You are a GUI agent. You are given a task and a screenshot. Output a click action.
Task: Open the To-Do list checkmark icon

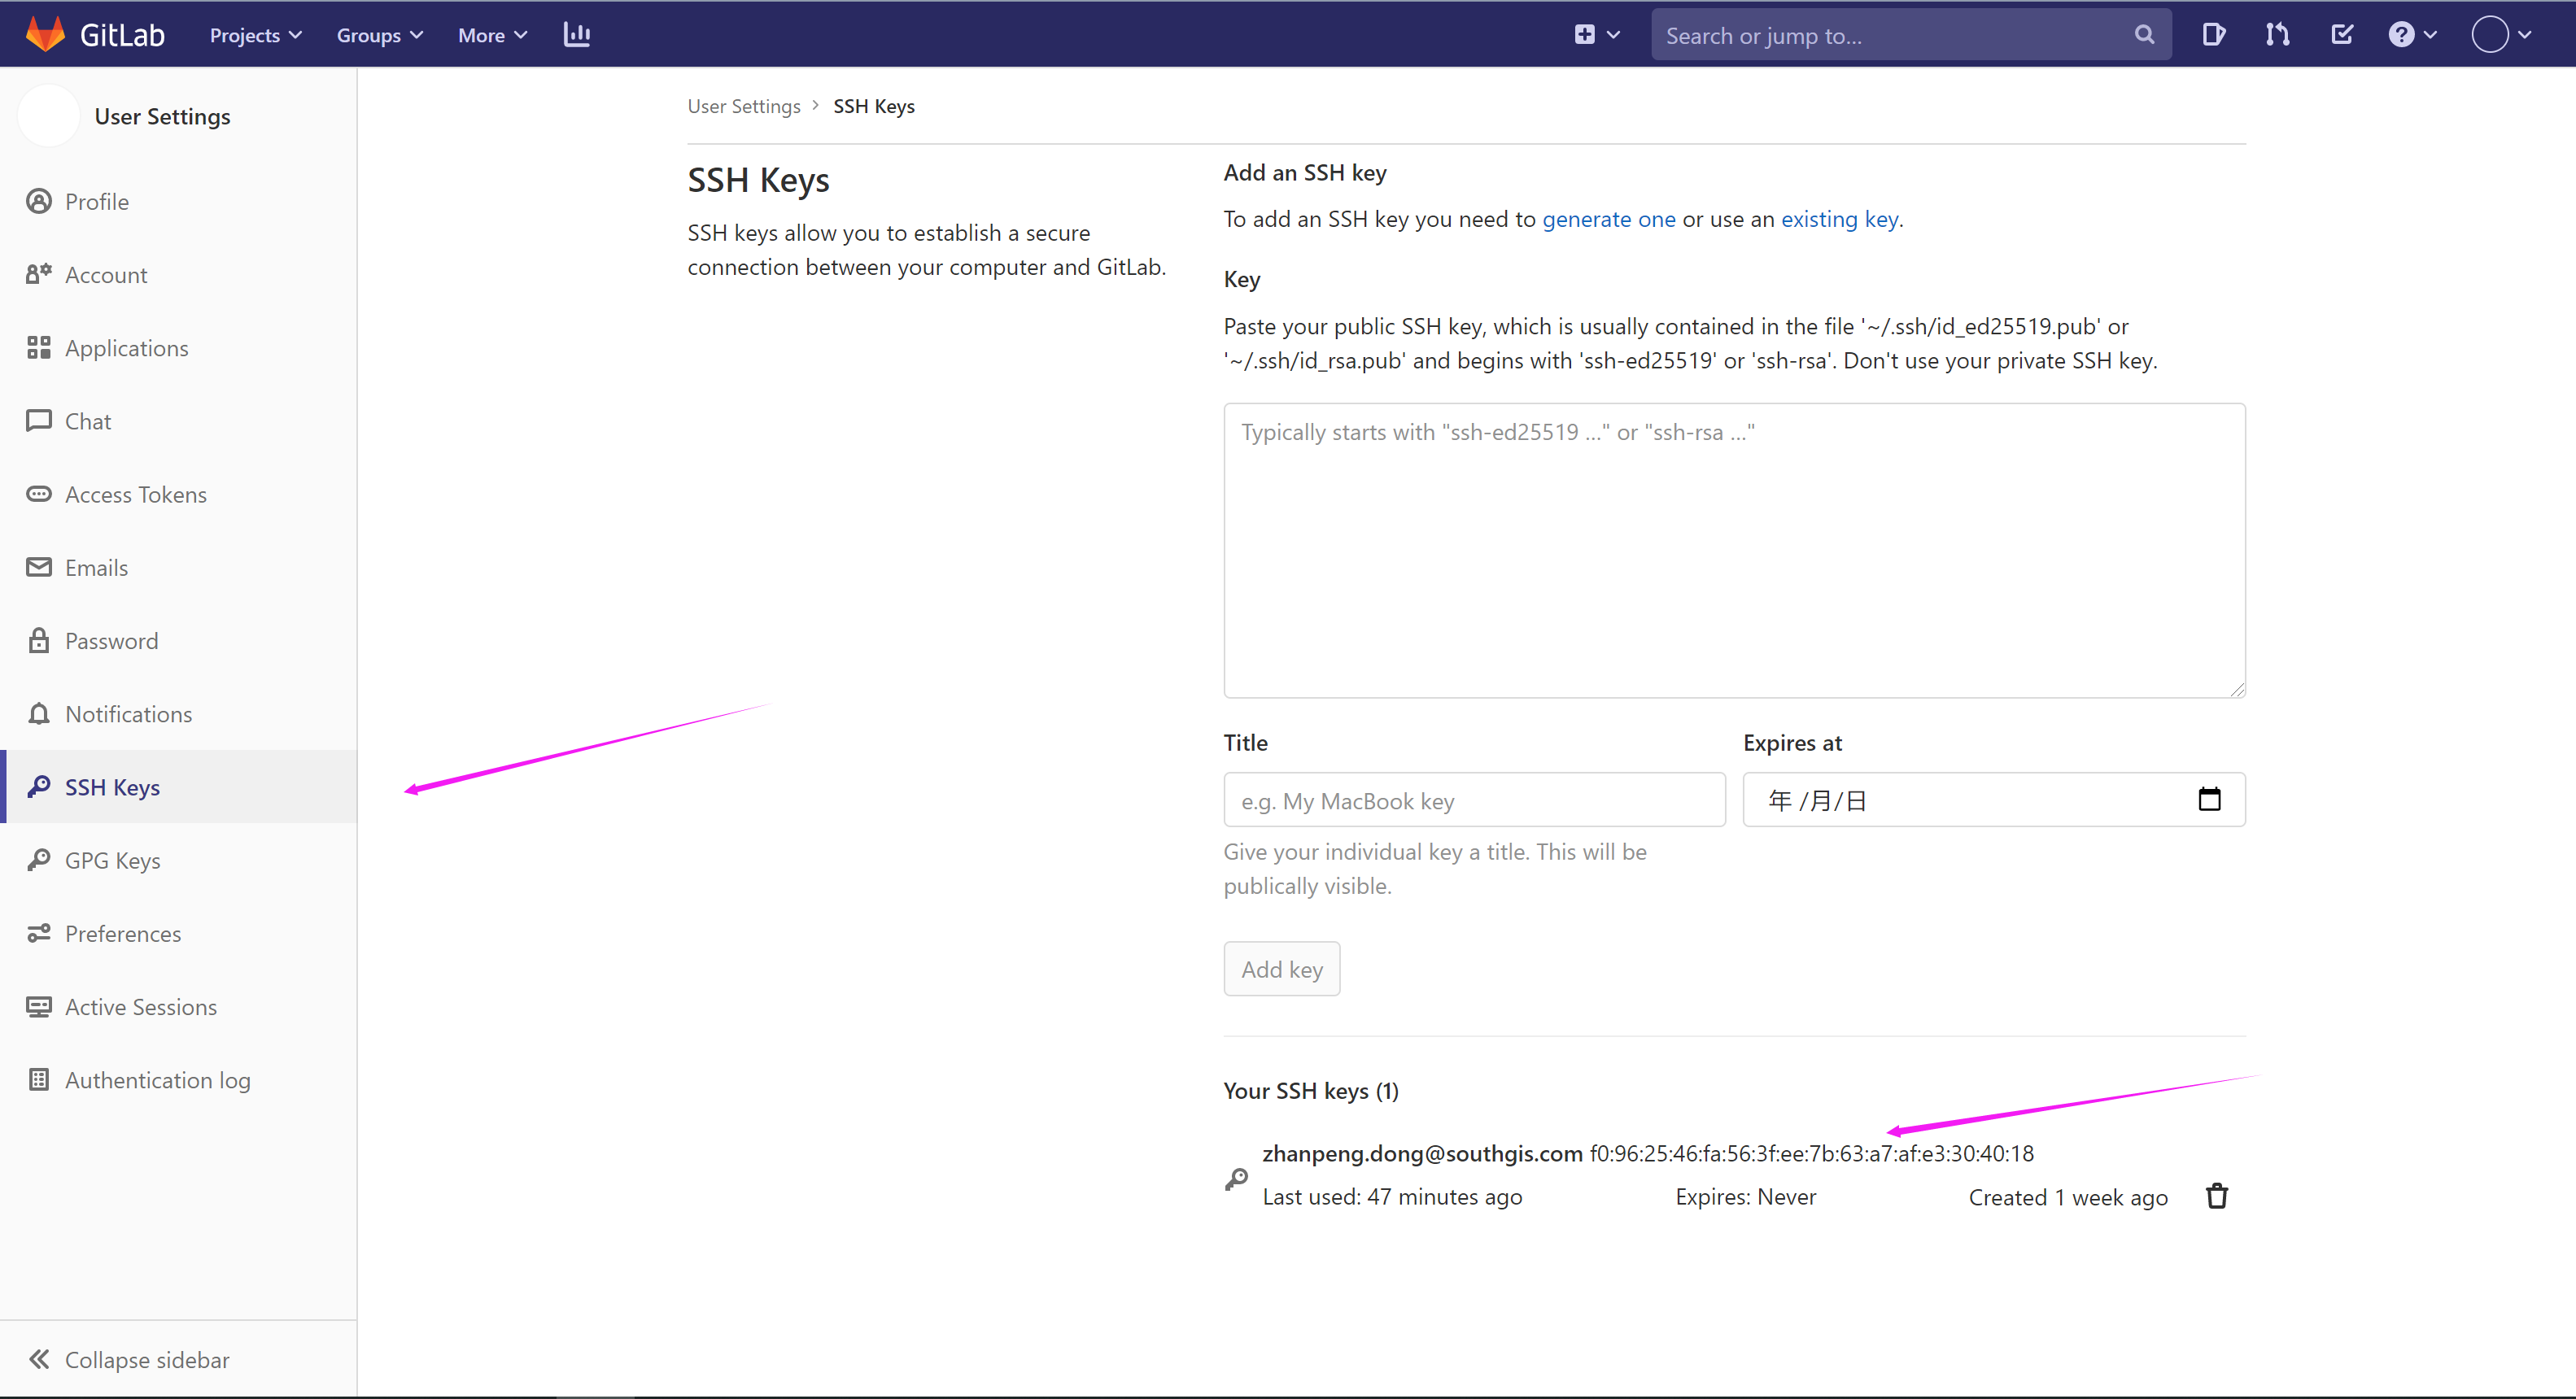(x=2341, y=35)
